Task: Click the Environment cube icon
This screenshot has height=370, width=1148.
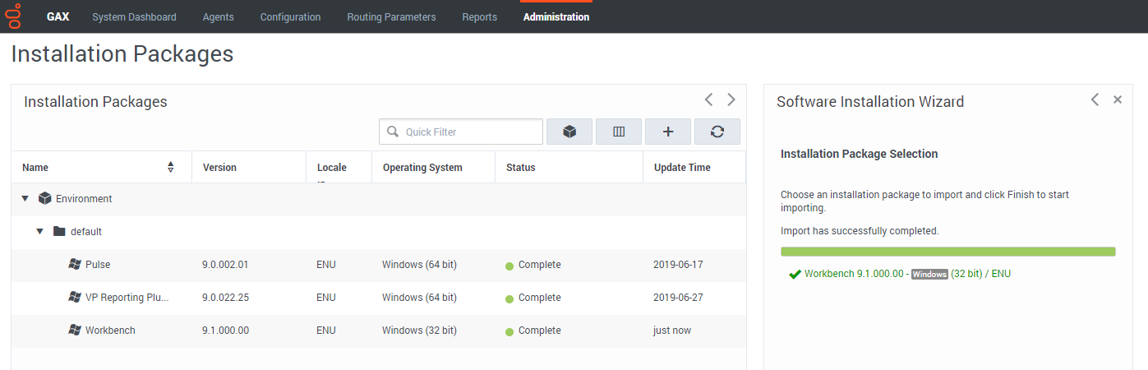Action: (45, 198)
